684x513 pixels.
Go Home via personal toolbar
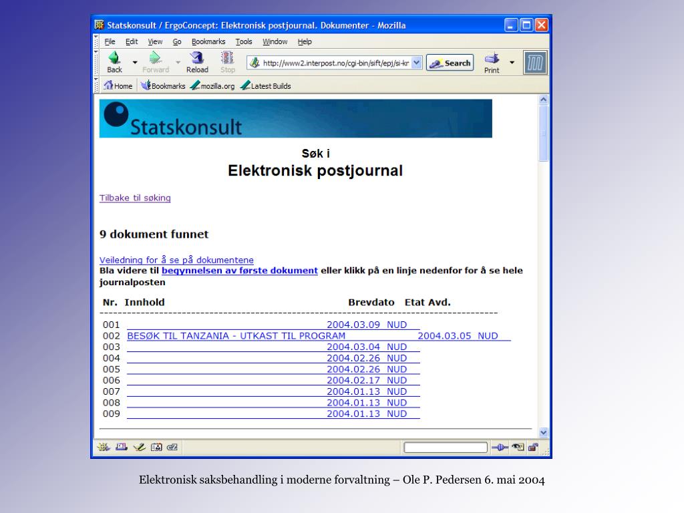click(x=118, y=86)
